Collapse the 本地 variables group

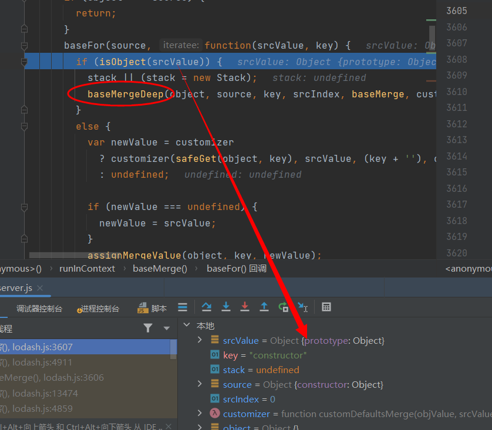[187, 324]
